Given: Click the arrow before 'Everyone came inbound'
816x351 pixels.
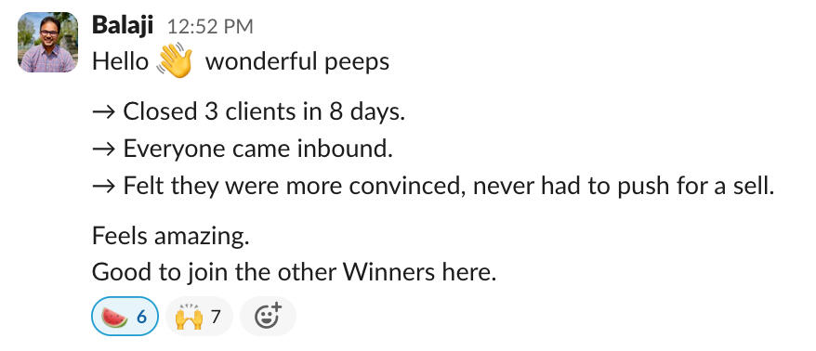Looking at the screenshot, I should coord(103,149).
